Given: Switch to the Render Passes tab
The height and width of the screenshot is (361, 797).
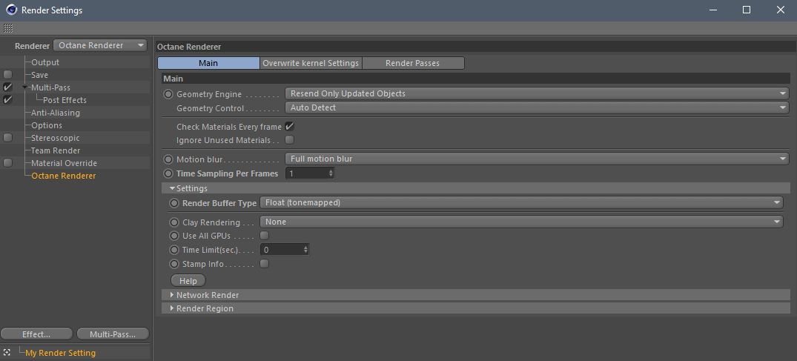Looking at the screenshot, I should [413, 63].
